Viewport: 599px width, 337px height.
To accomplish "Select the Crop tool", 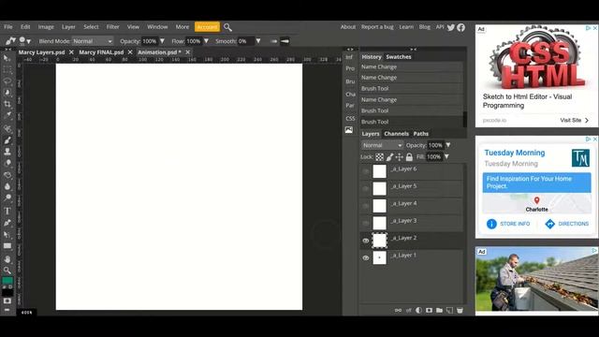I will [x=7, y=104].
